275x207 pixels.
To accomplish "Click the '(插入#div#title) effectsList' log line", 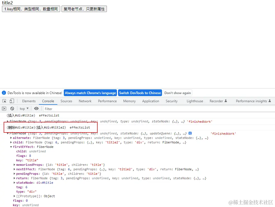I will (33, 115).
